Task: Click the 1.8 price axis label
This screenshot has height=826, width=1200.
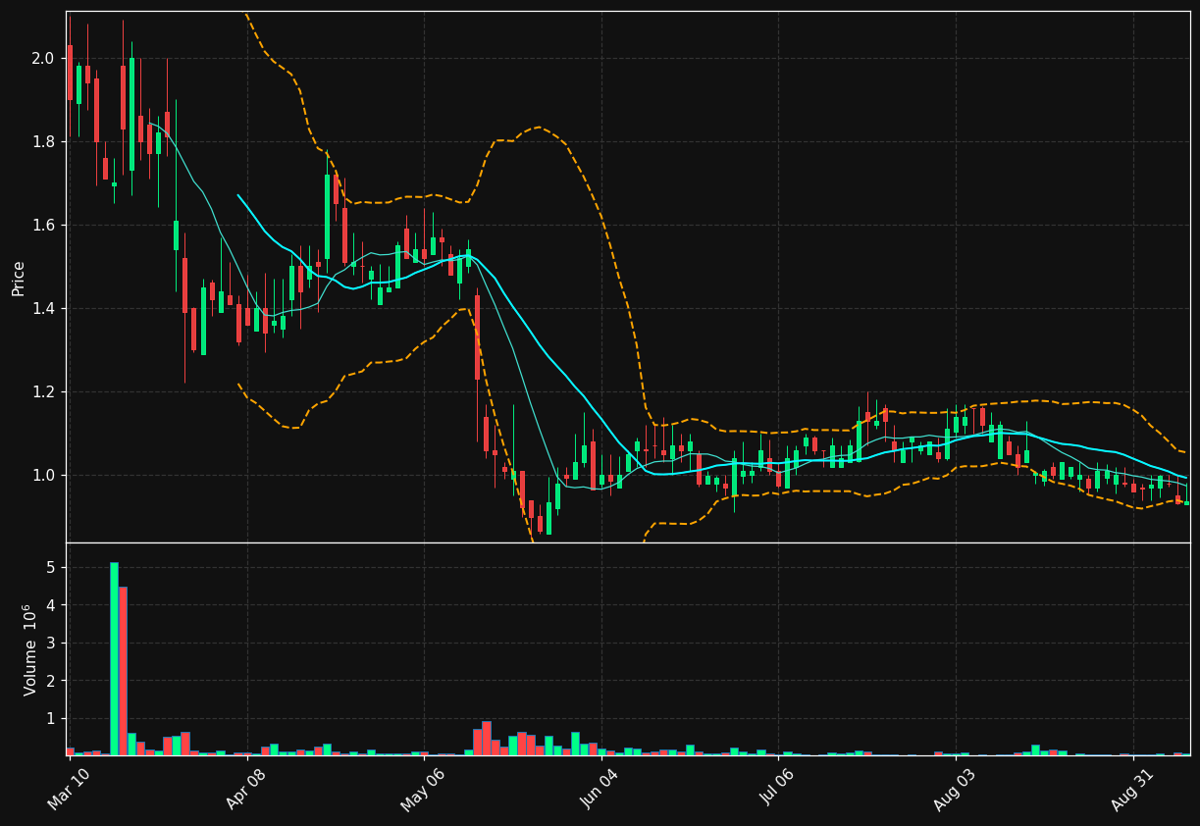Action: (x=42, y=141)
